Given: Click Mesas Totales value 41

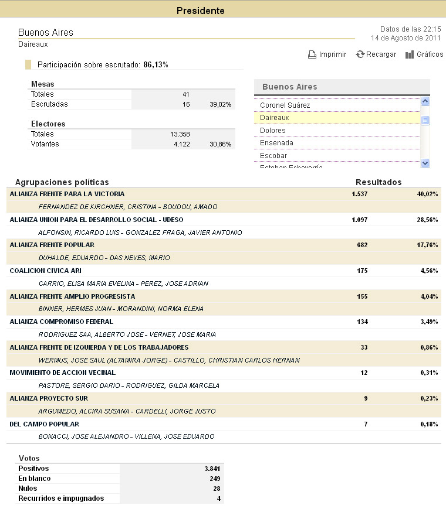Looking at the screenshot, I should tap(186, 94).
